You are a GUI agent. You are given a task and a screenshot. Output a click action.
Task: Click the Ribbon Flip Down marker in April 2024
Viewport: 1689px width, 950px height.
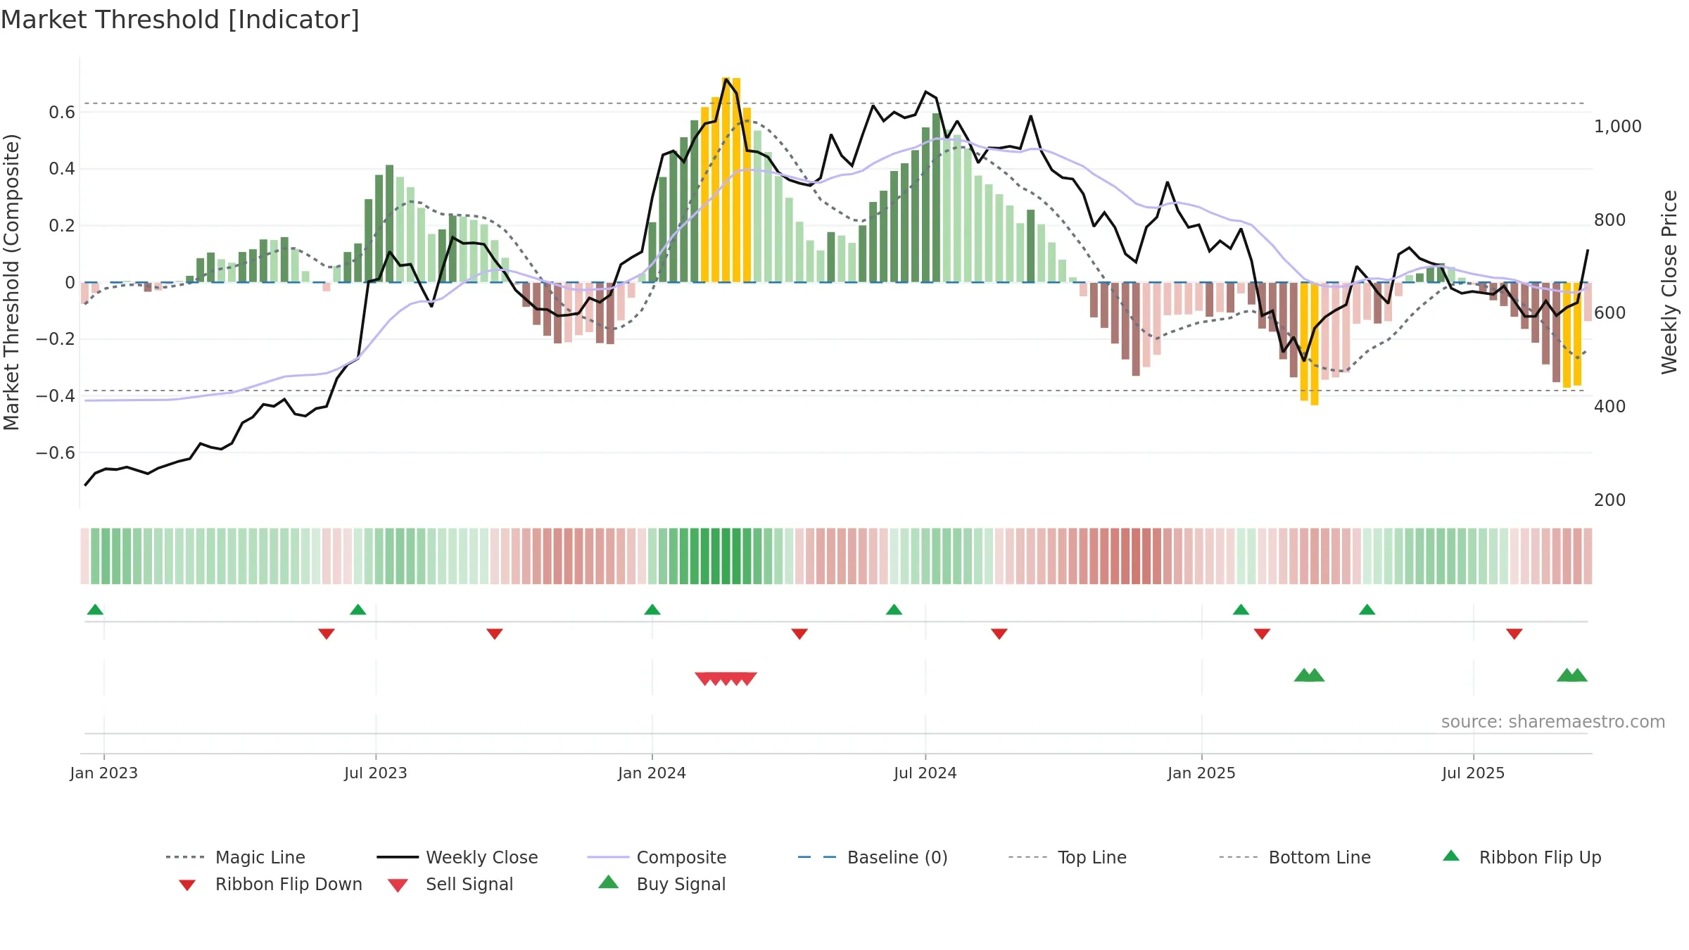click(799, 634)
